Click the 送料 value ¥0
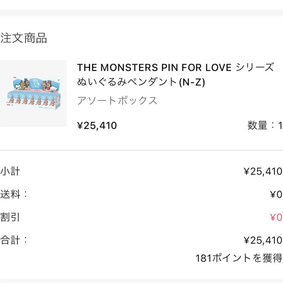Image resolution: width=283 pixels, height=283 pixels. tap(276, 195)
